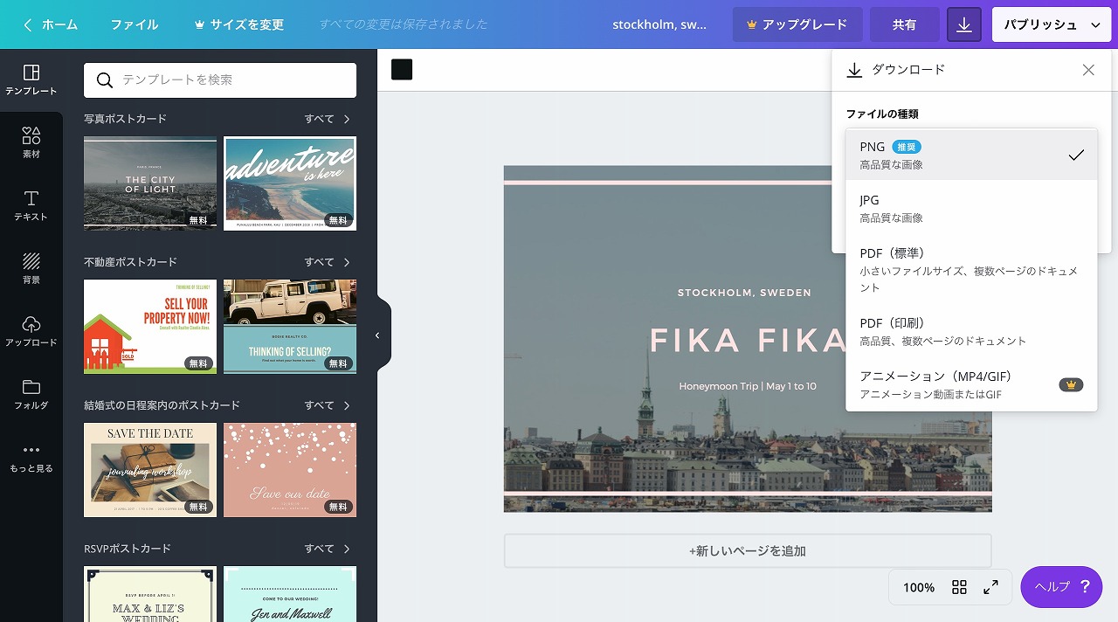Enter fullscreen presentation mode
The width and height of the screenshot is (1118, 622).
(x=990, y=587)
